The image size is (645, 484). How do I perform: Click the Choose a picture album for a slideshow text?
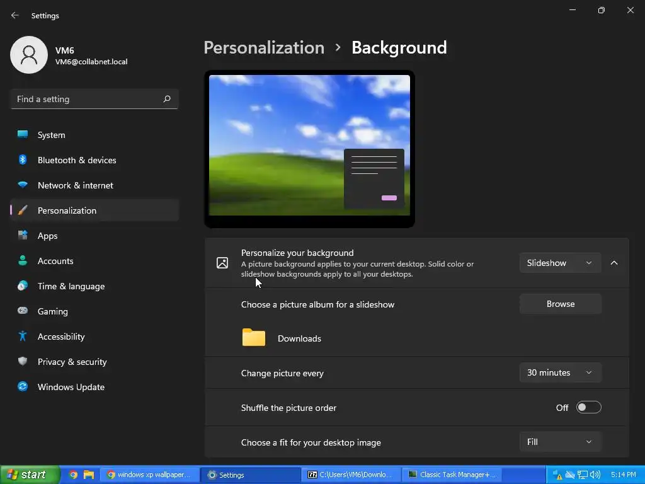(317, 304)
